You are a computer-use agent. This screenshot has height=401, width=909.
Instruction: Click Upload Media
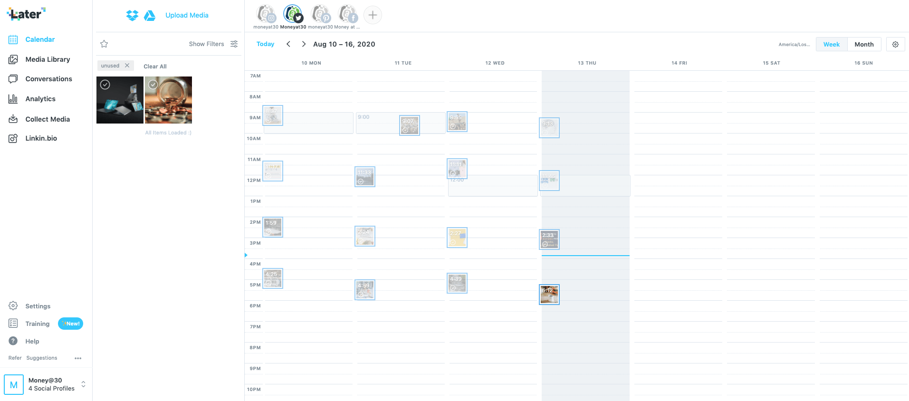[x=187, y=15]
